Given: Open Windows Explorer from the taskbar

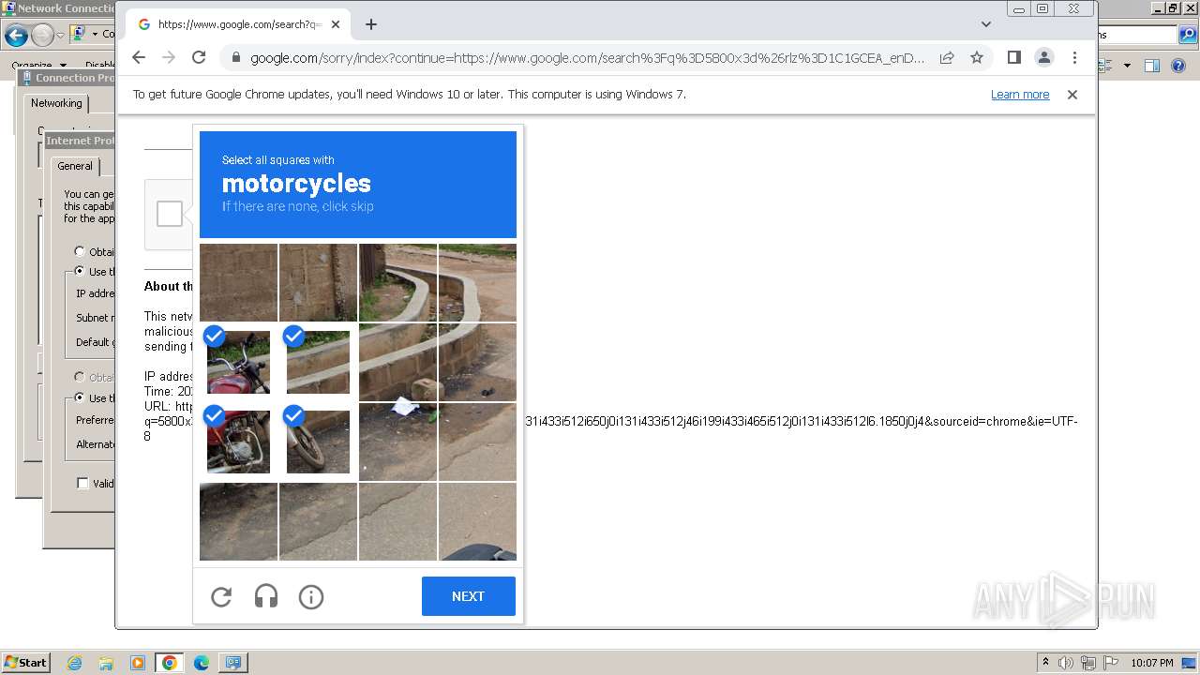Looking at the screenshot, I should (106, 663).
